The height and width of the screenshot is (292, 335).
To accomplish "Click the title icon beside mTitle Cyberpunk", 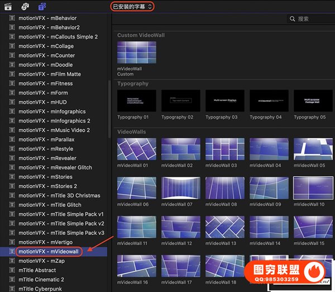I will click(12, 289).
